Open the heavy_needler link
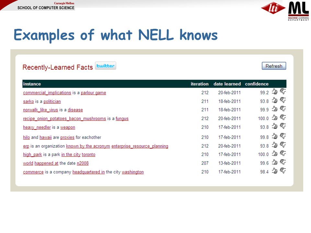311x233 pixels. (x=37, y=128)
